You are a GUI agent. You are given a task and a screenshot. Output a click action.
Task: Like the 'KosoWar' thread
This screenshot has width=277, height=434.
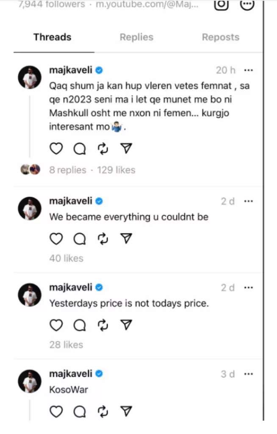56,411
